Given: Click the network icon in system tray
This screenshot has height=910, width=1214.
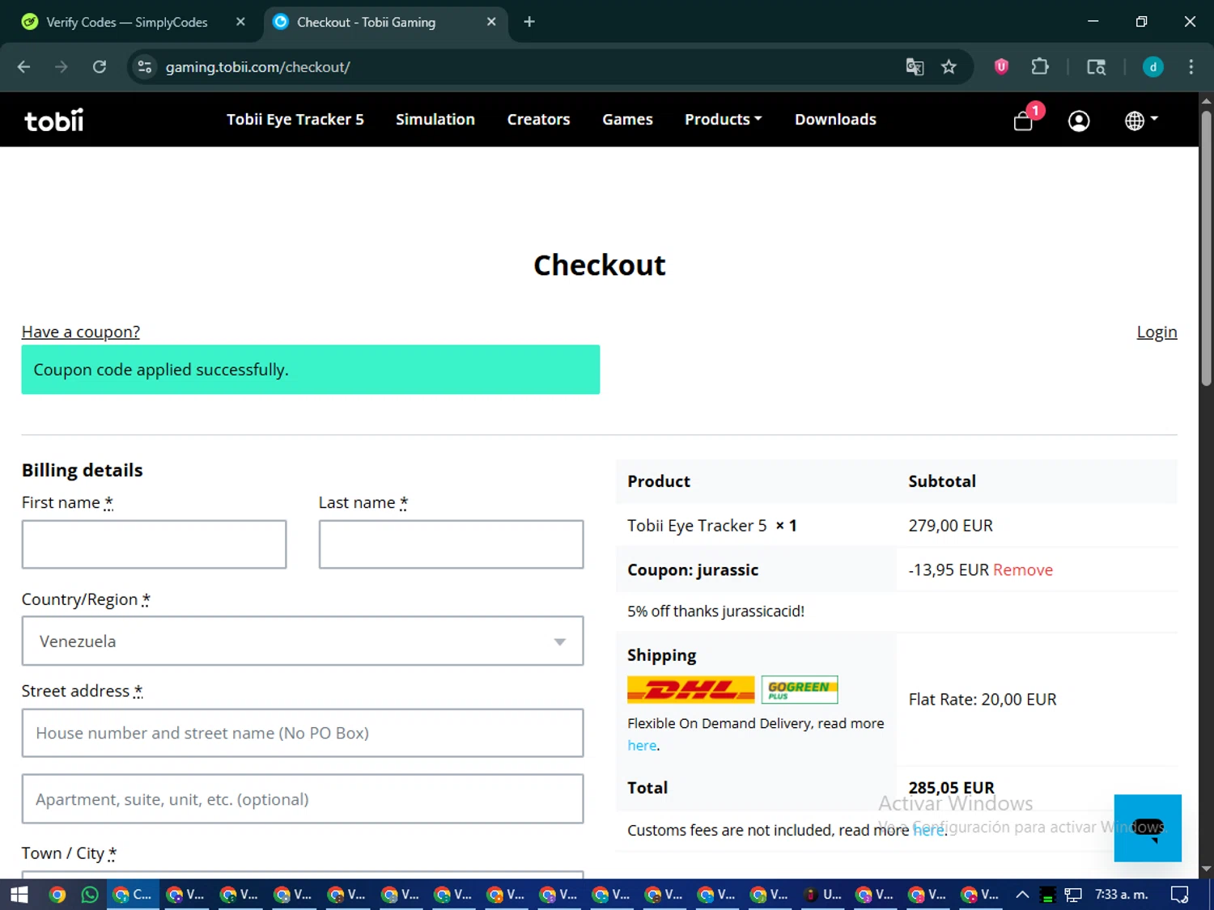Looking at the screenshot, I should pos(1073,895).
